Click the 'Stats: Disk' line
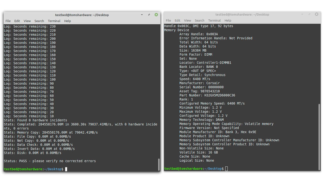This screenshot has height=183, width=325. pyautogui.click(x=32, y=153)
